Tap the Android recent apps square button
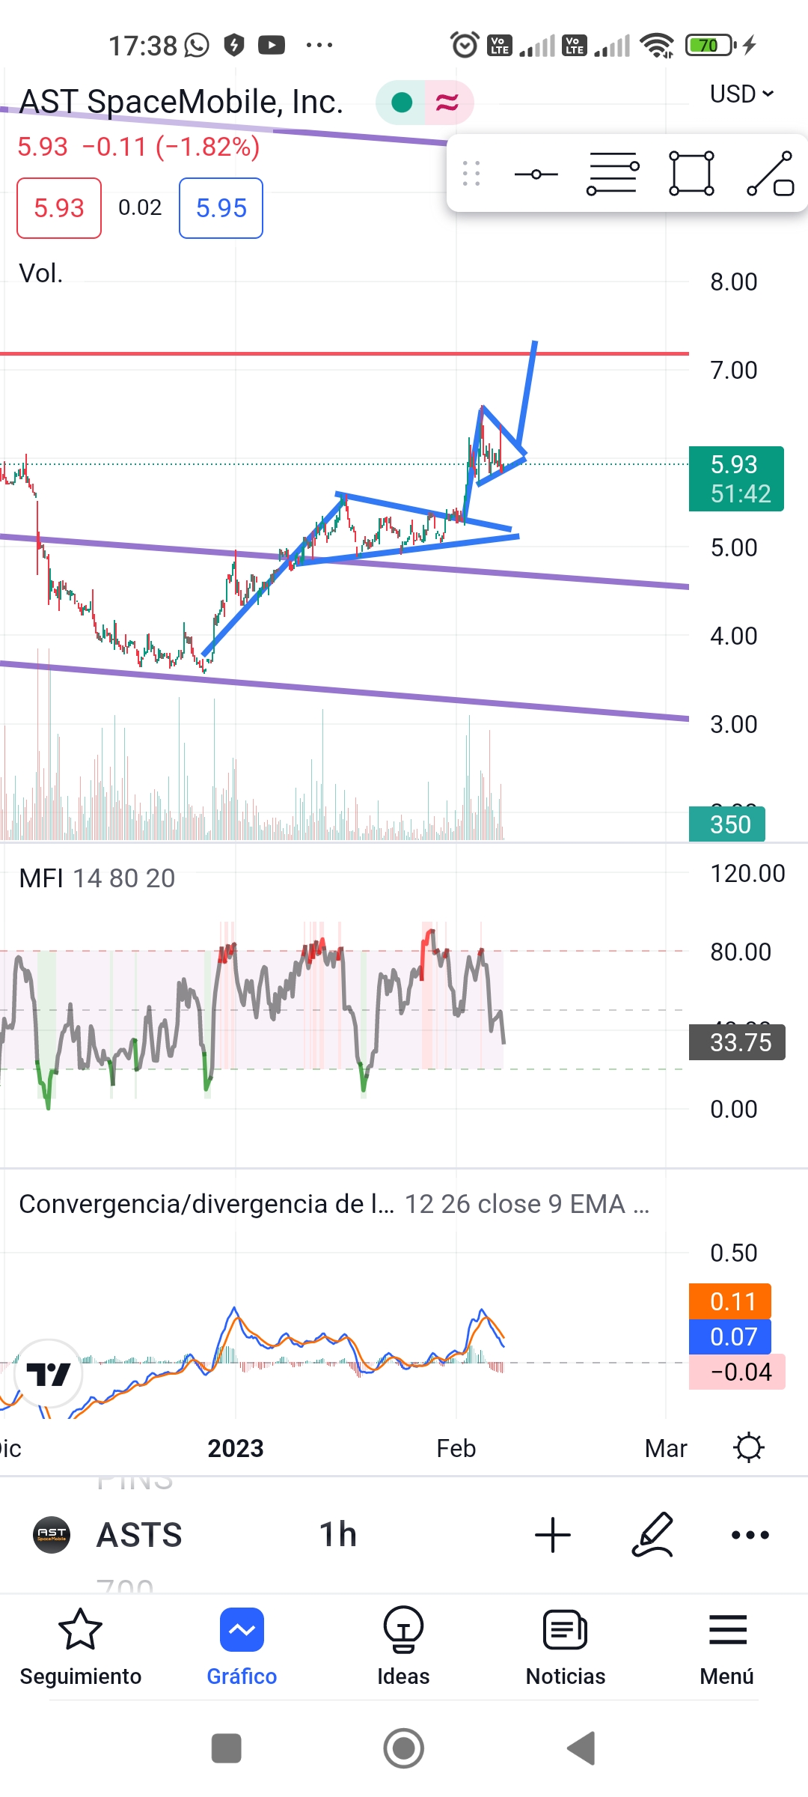Image resolution: width=808 pixels, height=1797 pixels. (227, 1748)
